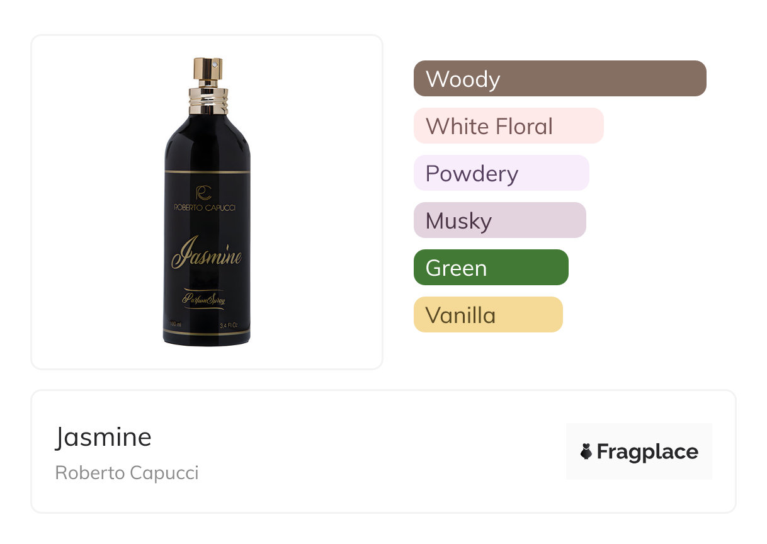Click the RC monogram on the bottle

point(203,193)
